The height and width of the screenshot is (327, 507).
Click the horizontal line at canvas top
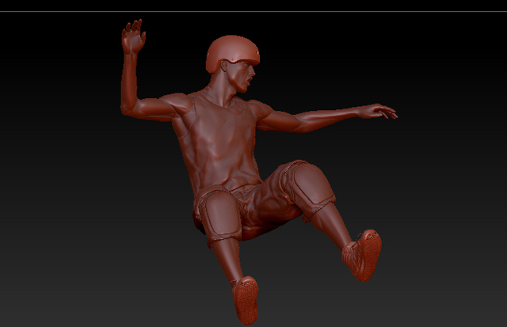pos(253,11)
